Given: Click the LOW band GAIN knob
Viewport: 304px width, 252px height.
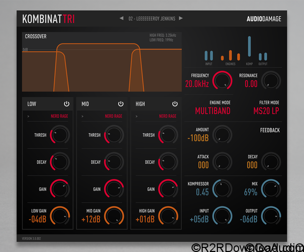Looking at the screenshot, I should [x=60, y=189].
